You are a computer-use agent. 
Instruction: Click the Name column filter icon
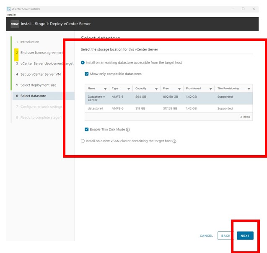tap(105, 89)
